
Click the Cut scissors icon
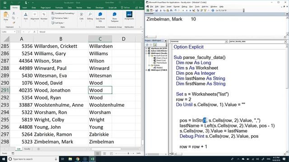(14, 13)
